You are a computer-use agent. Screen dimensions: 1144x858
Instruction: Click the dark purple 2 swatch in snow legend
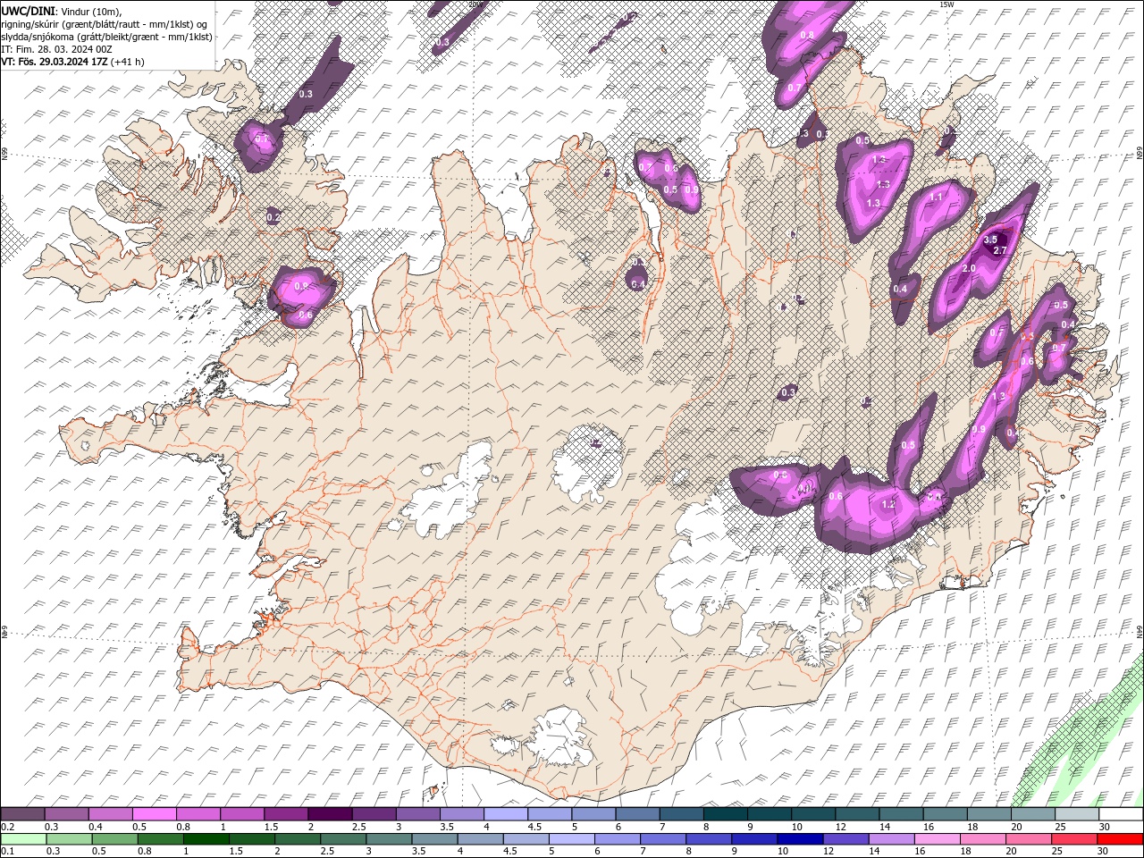[x=330, y=814]
